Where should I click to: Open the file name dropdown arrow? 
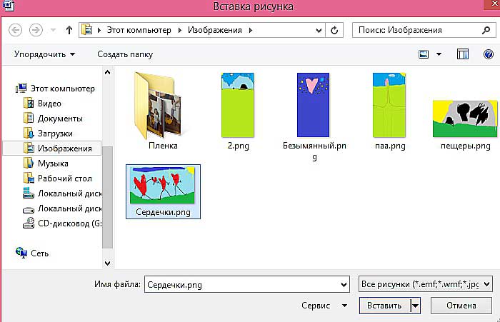pyautogui.click(x=344, y=284)
